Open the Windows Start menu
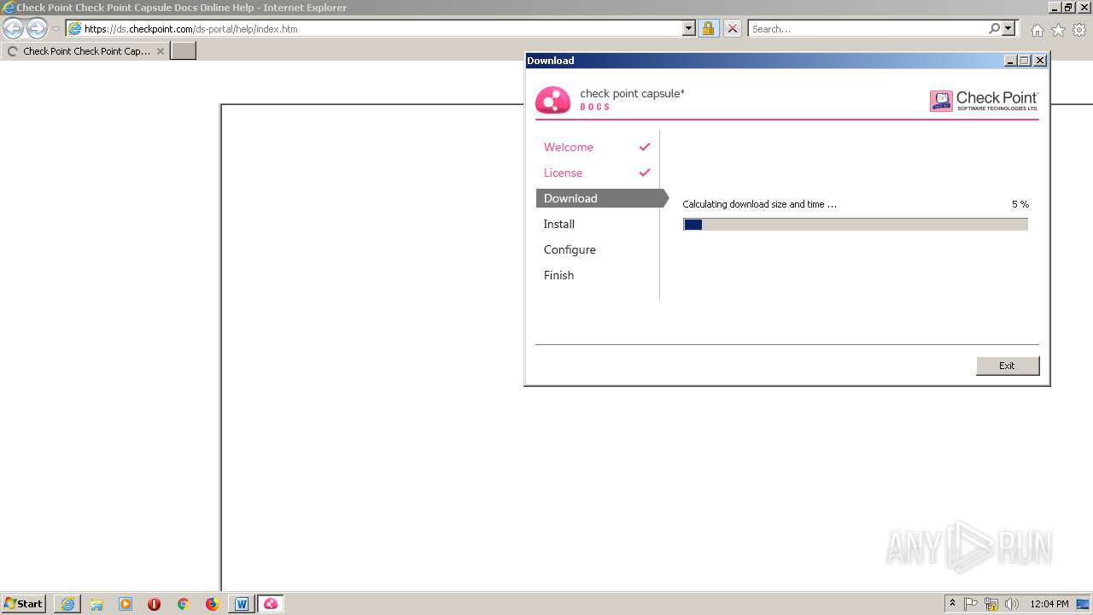This screenshot has width=1093, height=615. pos(24,603)
